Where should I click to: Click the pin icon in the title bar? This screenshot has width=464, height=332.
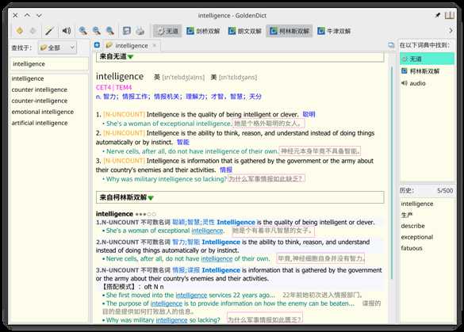[437, 15]
